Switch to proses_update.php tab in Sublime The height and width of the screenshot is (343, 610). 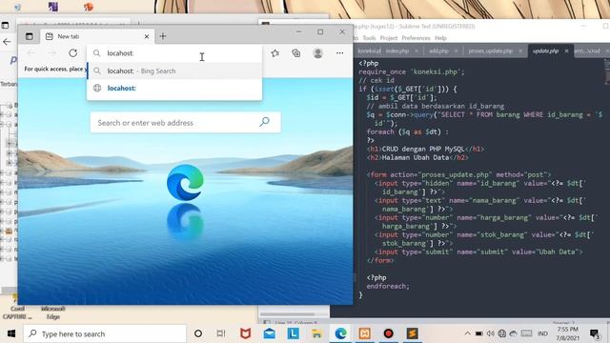490,50
